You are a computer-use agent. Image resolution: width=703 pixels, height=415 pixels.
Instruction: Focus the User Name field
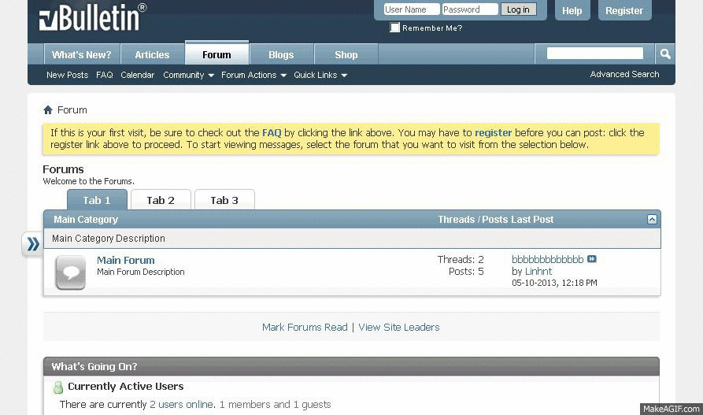pyautogui.click(x=411, y=9)
